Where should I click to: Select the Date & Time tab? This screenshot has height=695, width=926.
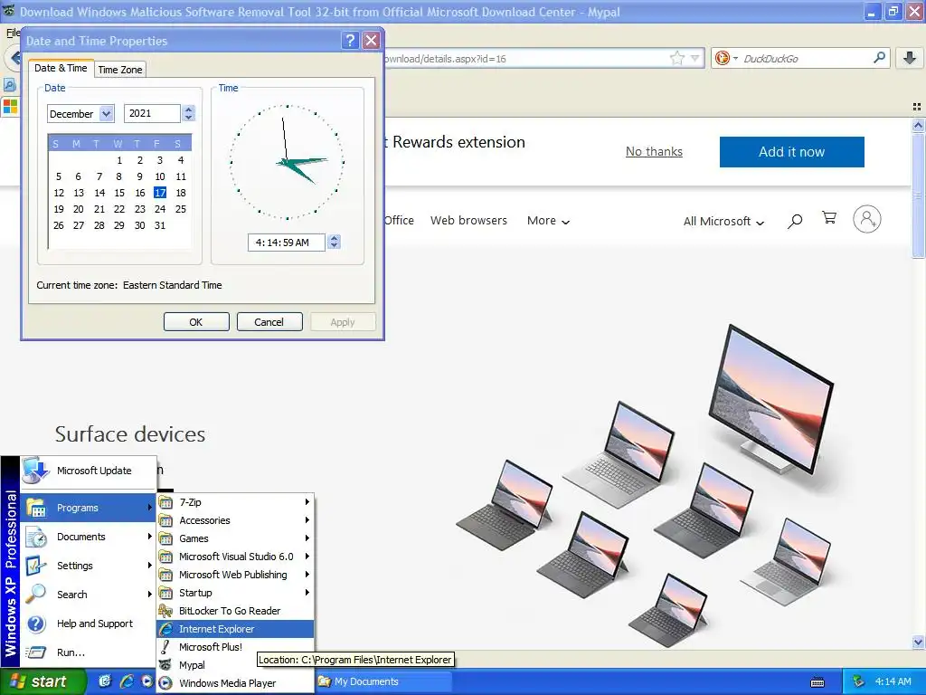(61, 68)
